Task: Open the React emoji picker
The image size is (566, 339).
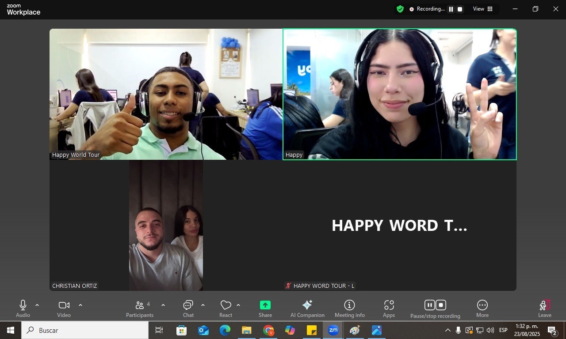Action: (226, 309)
